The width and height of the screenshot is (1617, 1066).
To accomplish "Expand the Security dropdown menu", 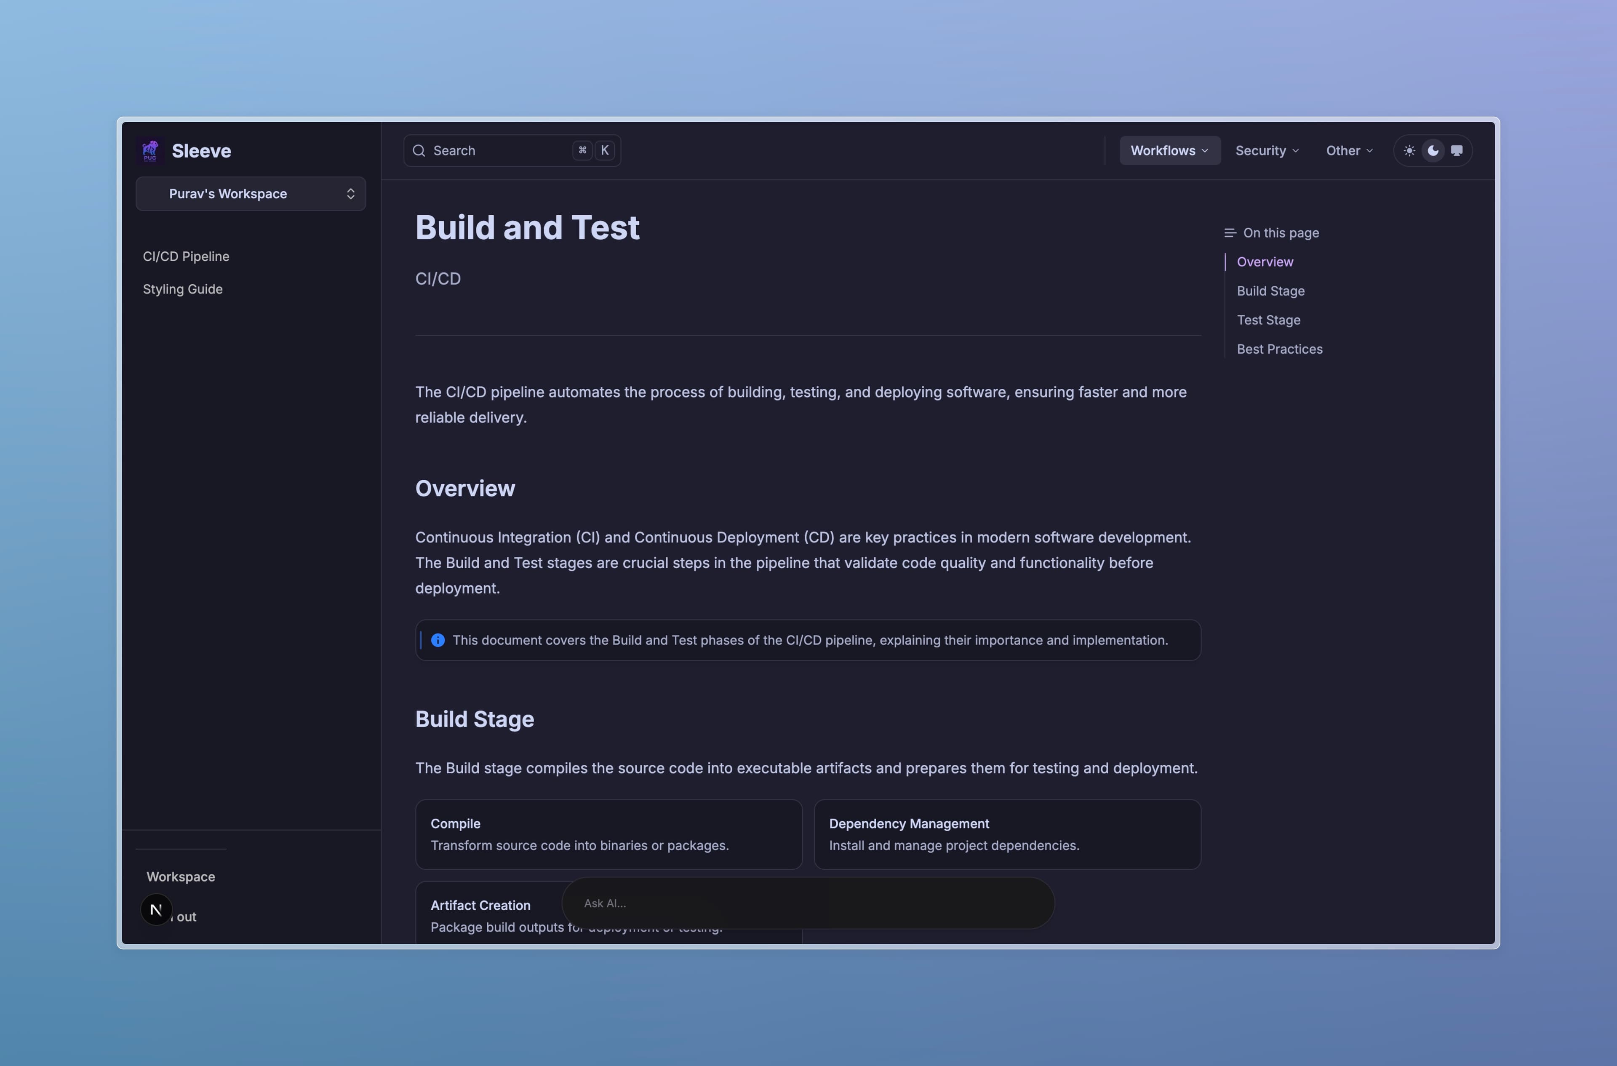I will click(x=1267, y=151).
